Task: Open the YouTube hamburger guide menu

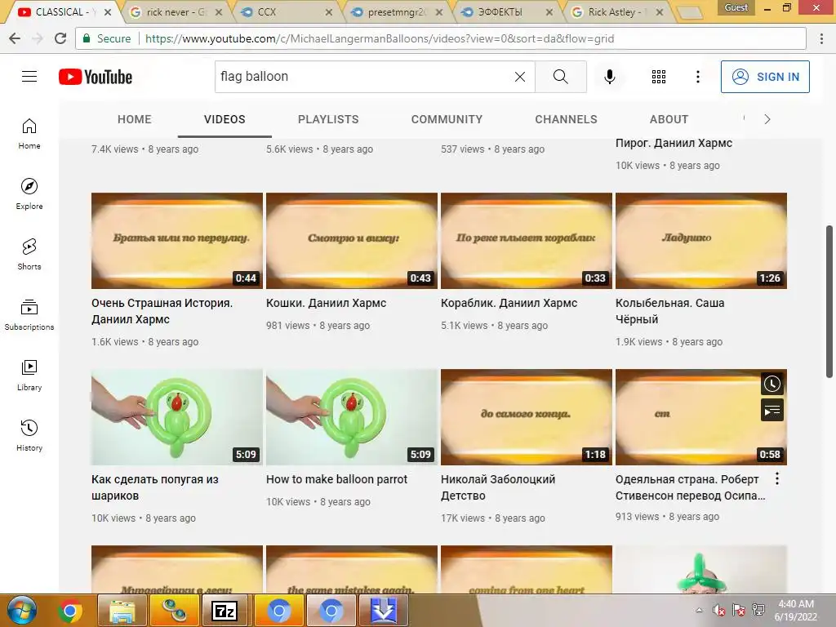Action: click(29, 77)
